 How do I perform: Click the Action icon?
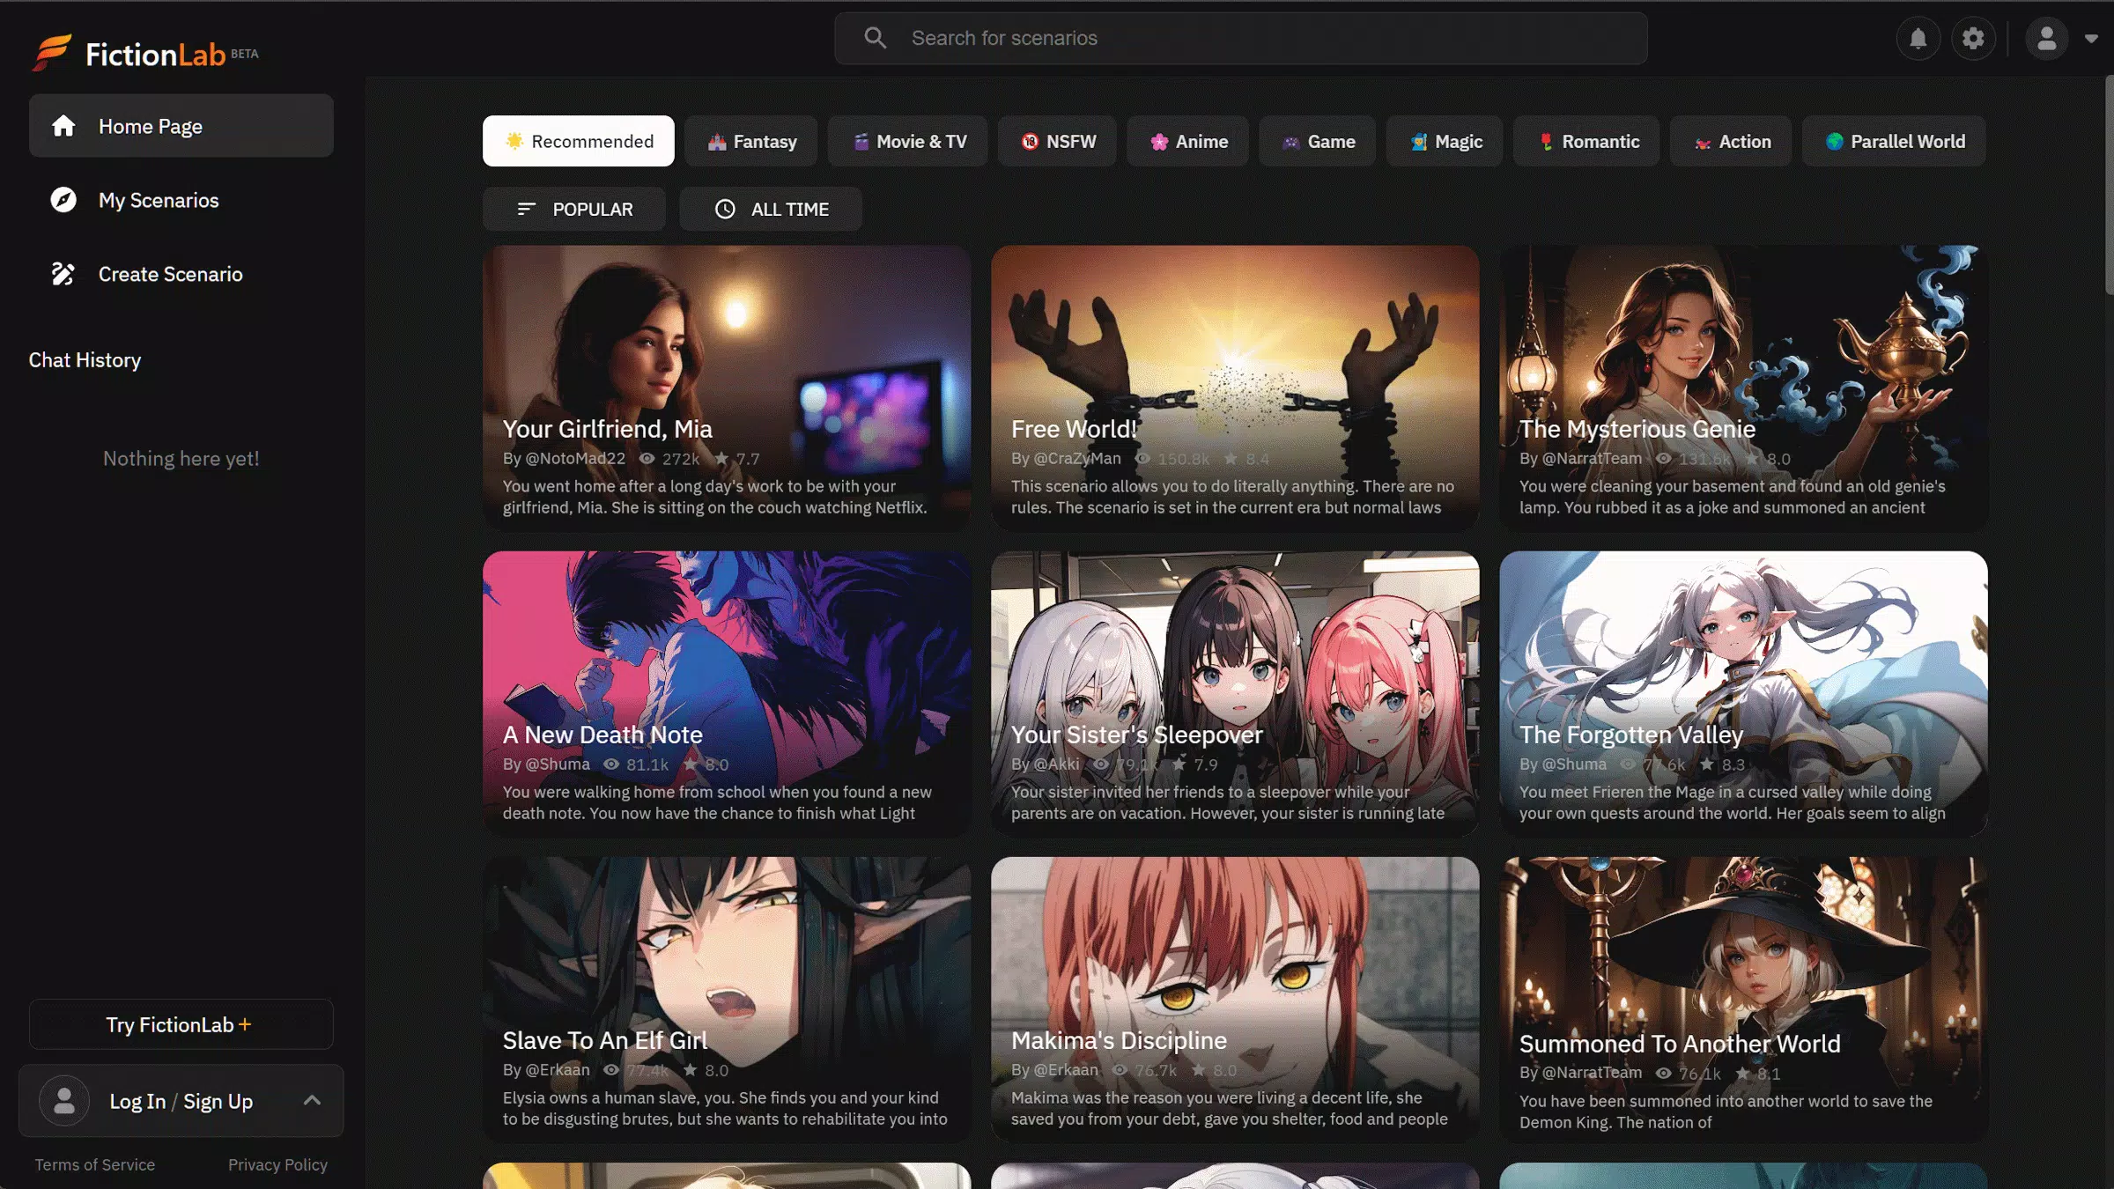[1703, 143]
